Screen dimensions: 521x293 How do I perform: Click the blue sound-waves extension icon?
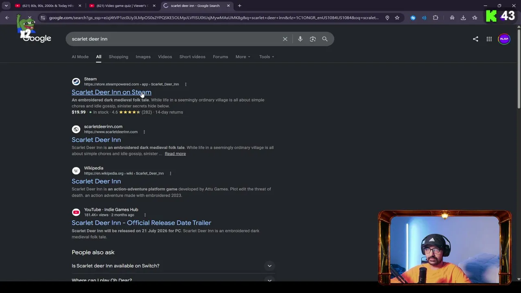pyautogui.click(x=424, y=17)
